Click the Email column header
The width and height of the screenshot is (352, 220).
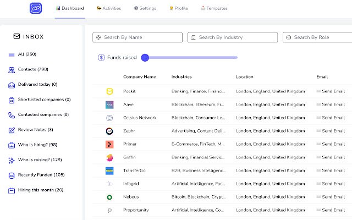point(322,77)
